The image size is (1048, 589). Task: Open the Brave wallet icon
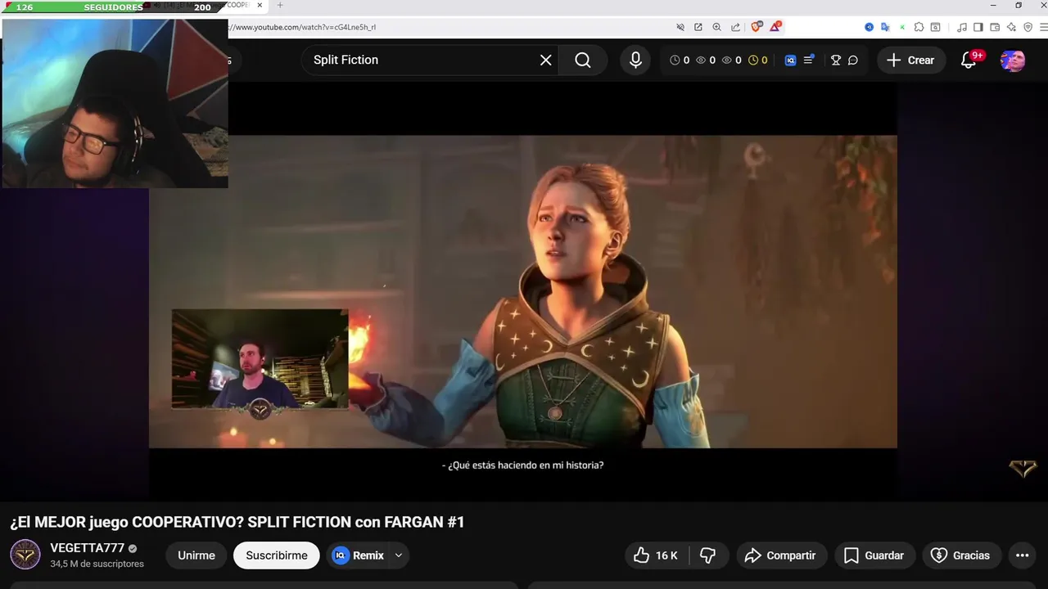click(x=995, y=27)
